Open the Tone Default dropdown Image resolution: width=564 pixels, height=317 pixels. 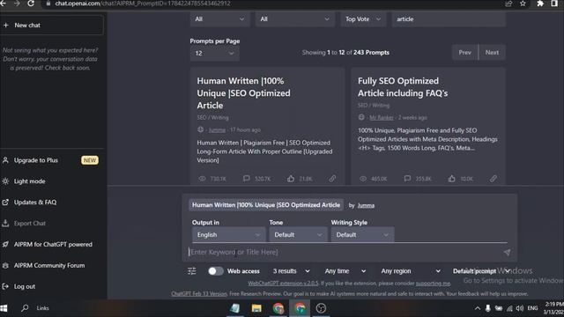[x=298, y=235]
